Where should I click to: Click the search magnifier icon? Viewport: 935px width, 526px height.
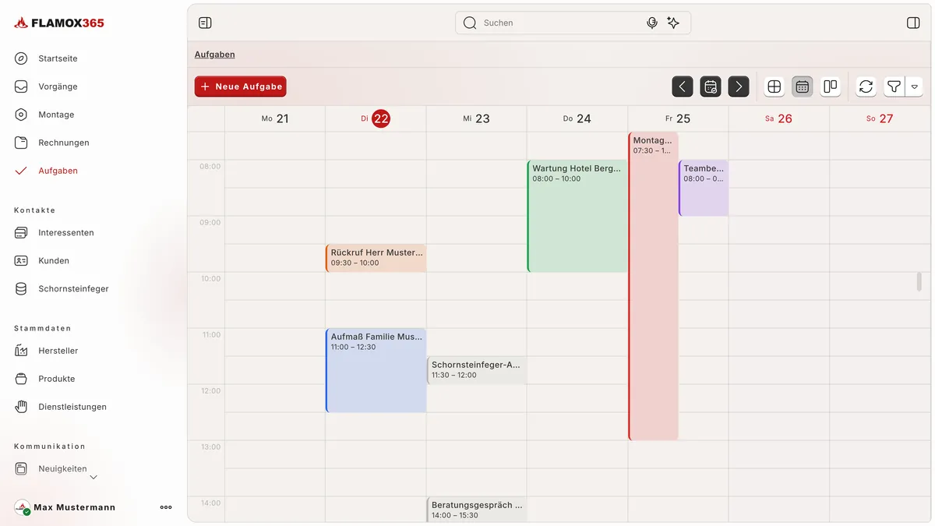click(x=470, y=23)
